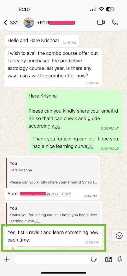Jump to latest messages with down chevron
The width and height of the screenshot is (127, 276).
coord(119,236)
